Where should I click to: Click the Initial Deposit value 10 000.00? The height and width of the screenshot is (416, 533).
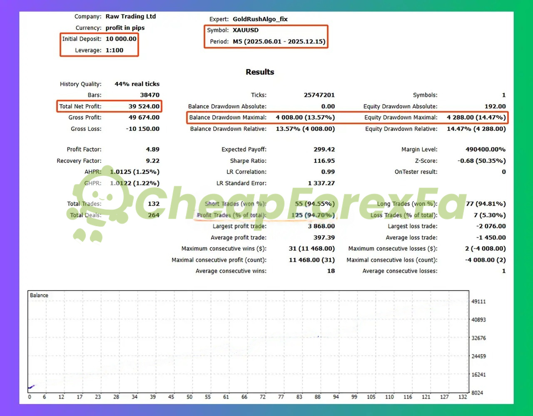[x=121, y=39]
